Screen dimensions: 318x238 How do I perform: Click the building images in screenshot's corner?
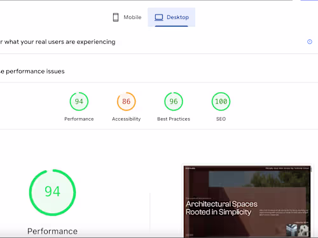(298, 230)
